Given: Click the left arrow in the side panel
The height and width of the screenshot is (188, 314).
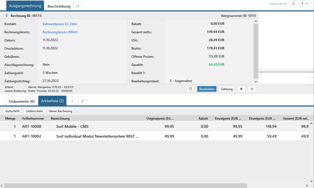Looking at the screenshot, I should point(260,78).
